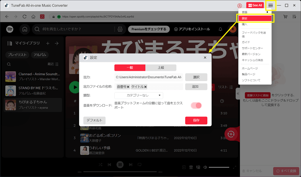The width and height of the screenshot is (301, 177).
Task: Click the output path field
Action: 149,77
